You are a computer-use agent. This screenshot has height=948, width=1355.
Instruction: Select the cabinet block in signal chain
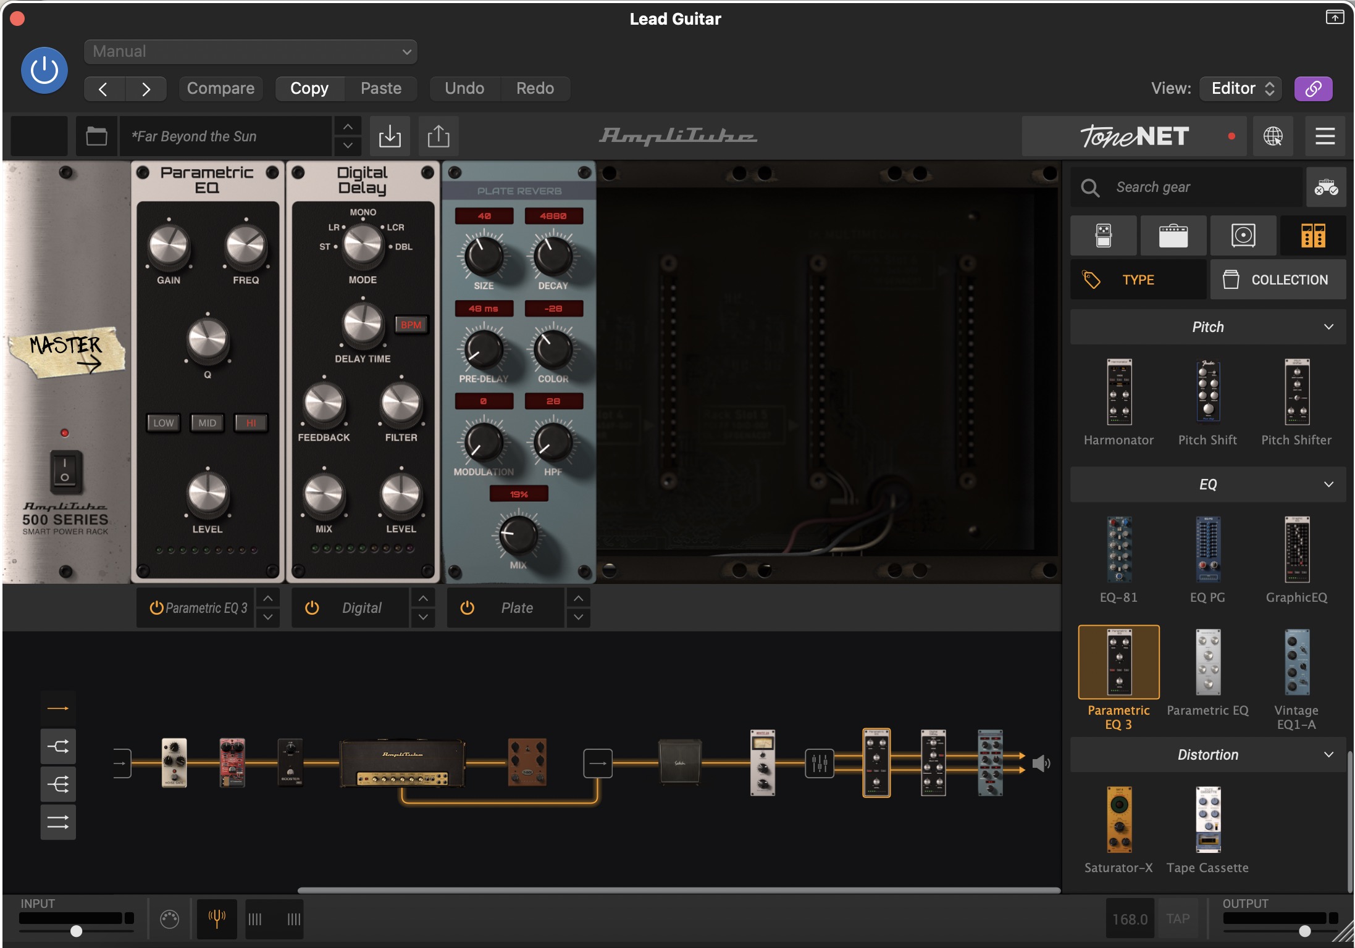click(x=679, y=763)
